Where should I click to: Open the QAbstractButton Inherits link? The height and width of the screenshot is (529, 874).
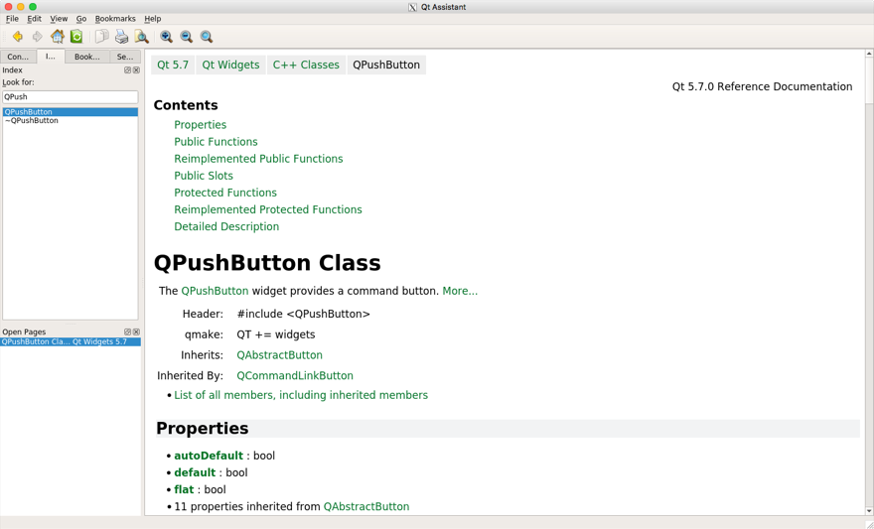[x=279, y=355]
